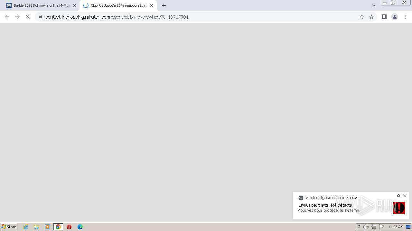The image size is (412, 231).
Task: Open the Windows Start menu
Action: (9, 227)
